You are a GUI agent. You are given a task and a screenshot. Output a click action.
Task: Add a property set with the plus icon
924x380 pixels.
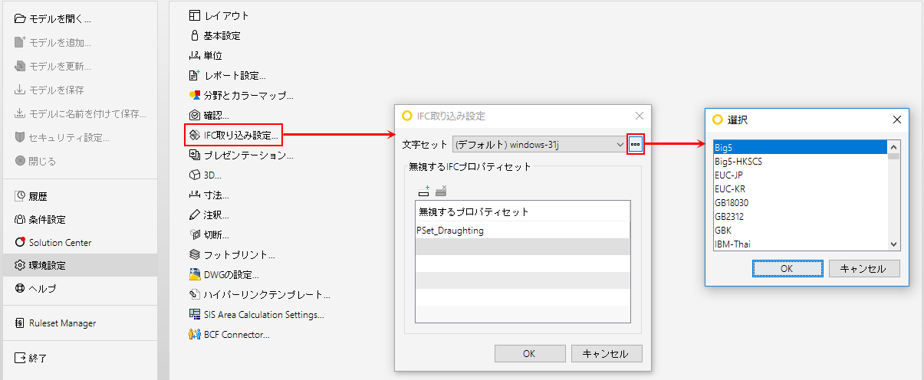(x=424, y=190)
